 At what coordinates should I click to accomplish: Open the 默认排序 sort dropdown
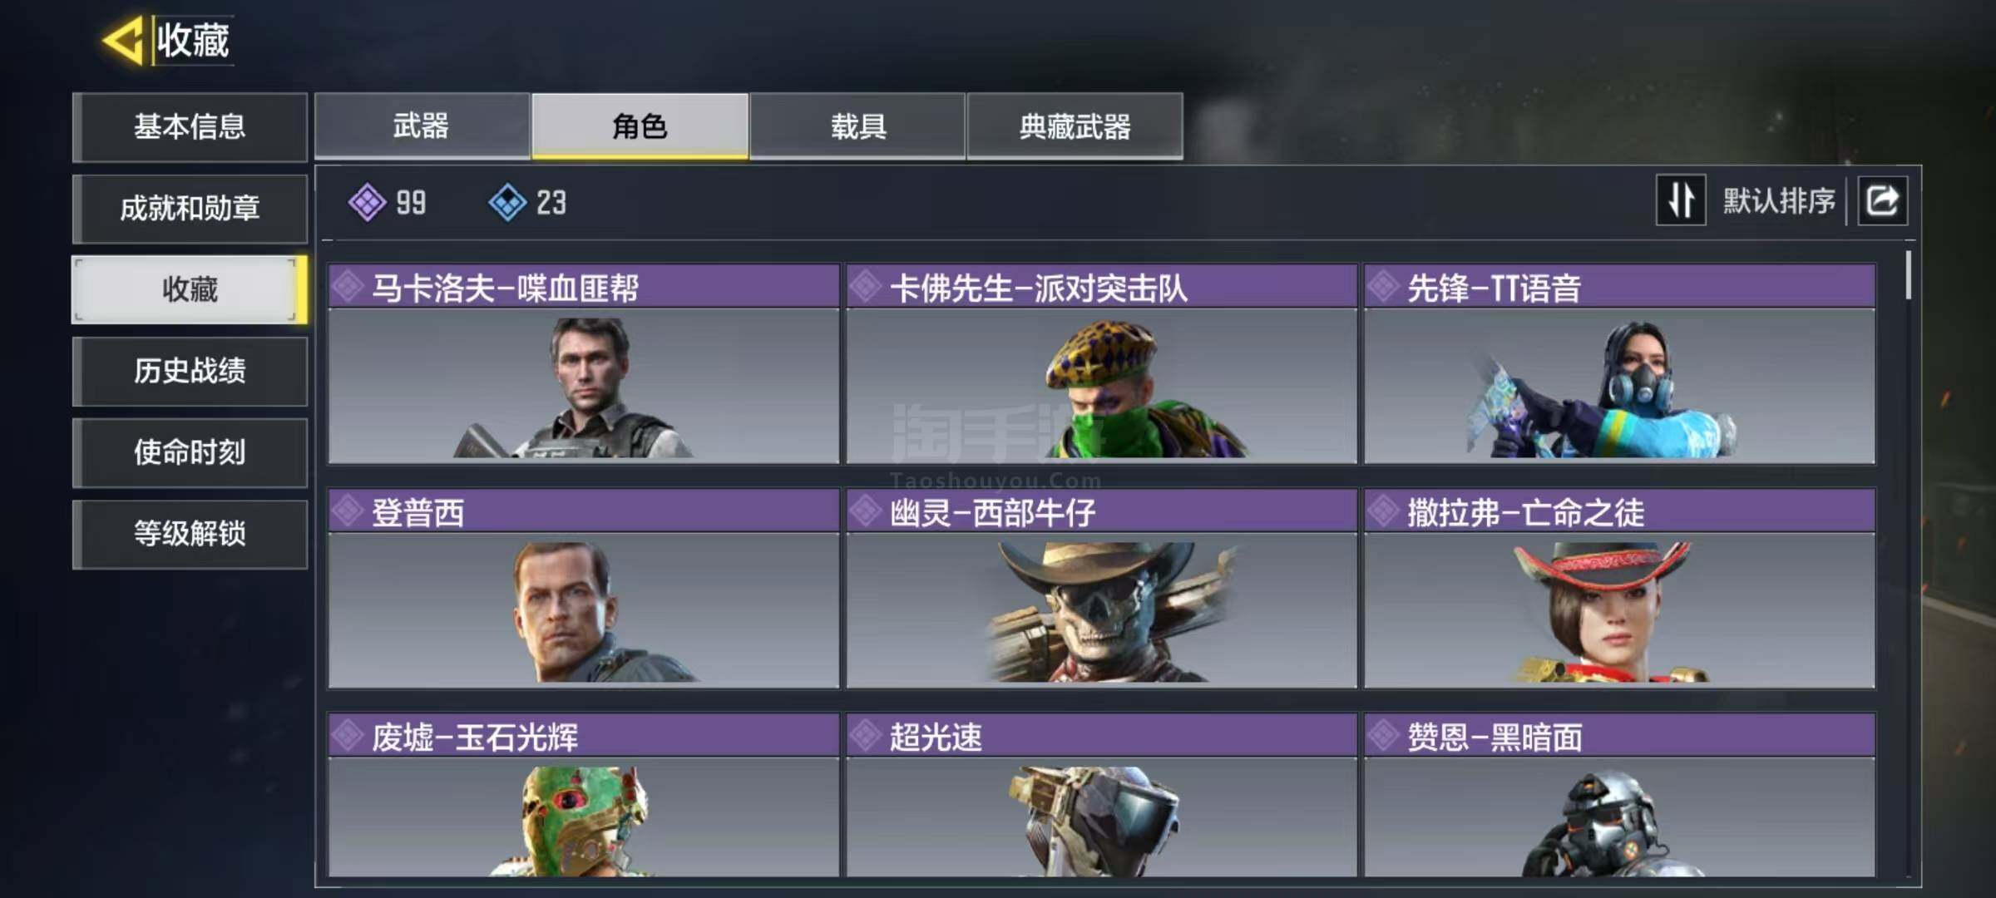click(1779, 200)
